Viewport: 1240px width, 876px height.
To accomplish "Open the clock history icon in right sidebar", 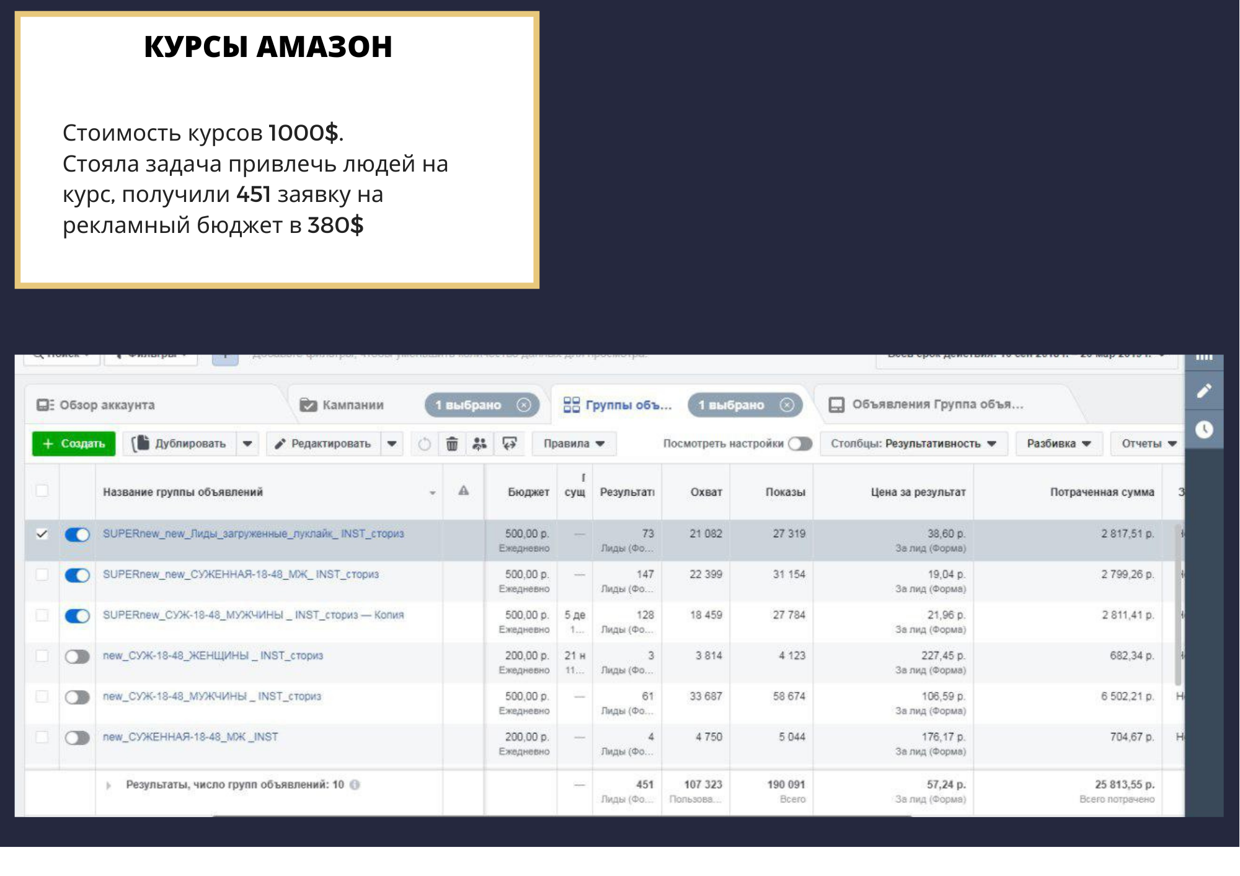I will tap(1204, 429).
